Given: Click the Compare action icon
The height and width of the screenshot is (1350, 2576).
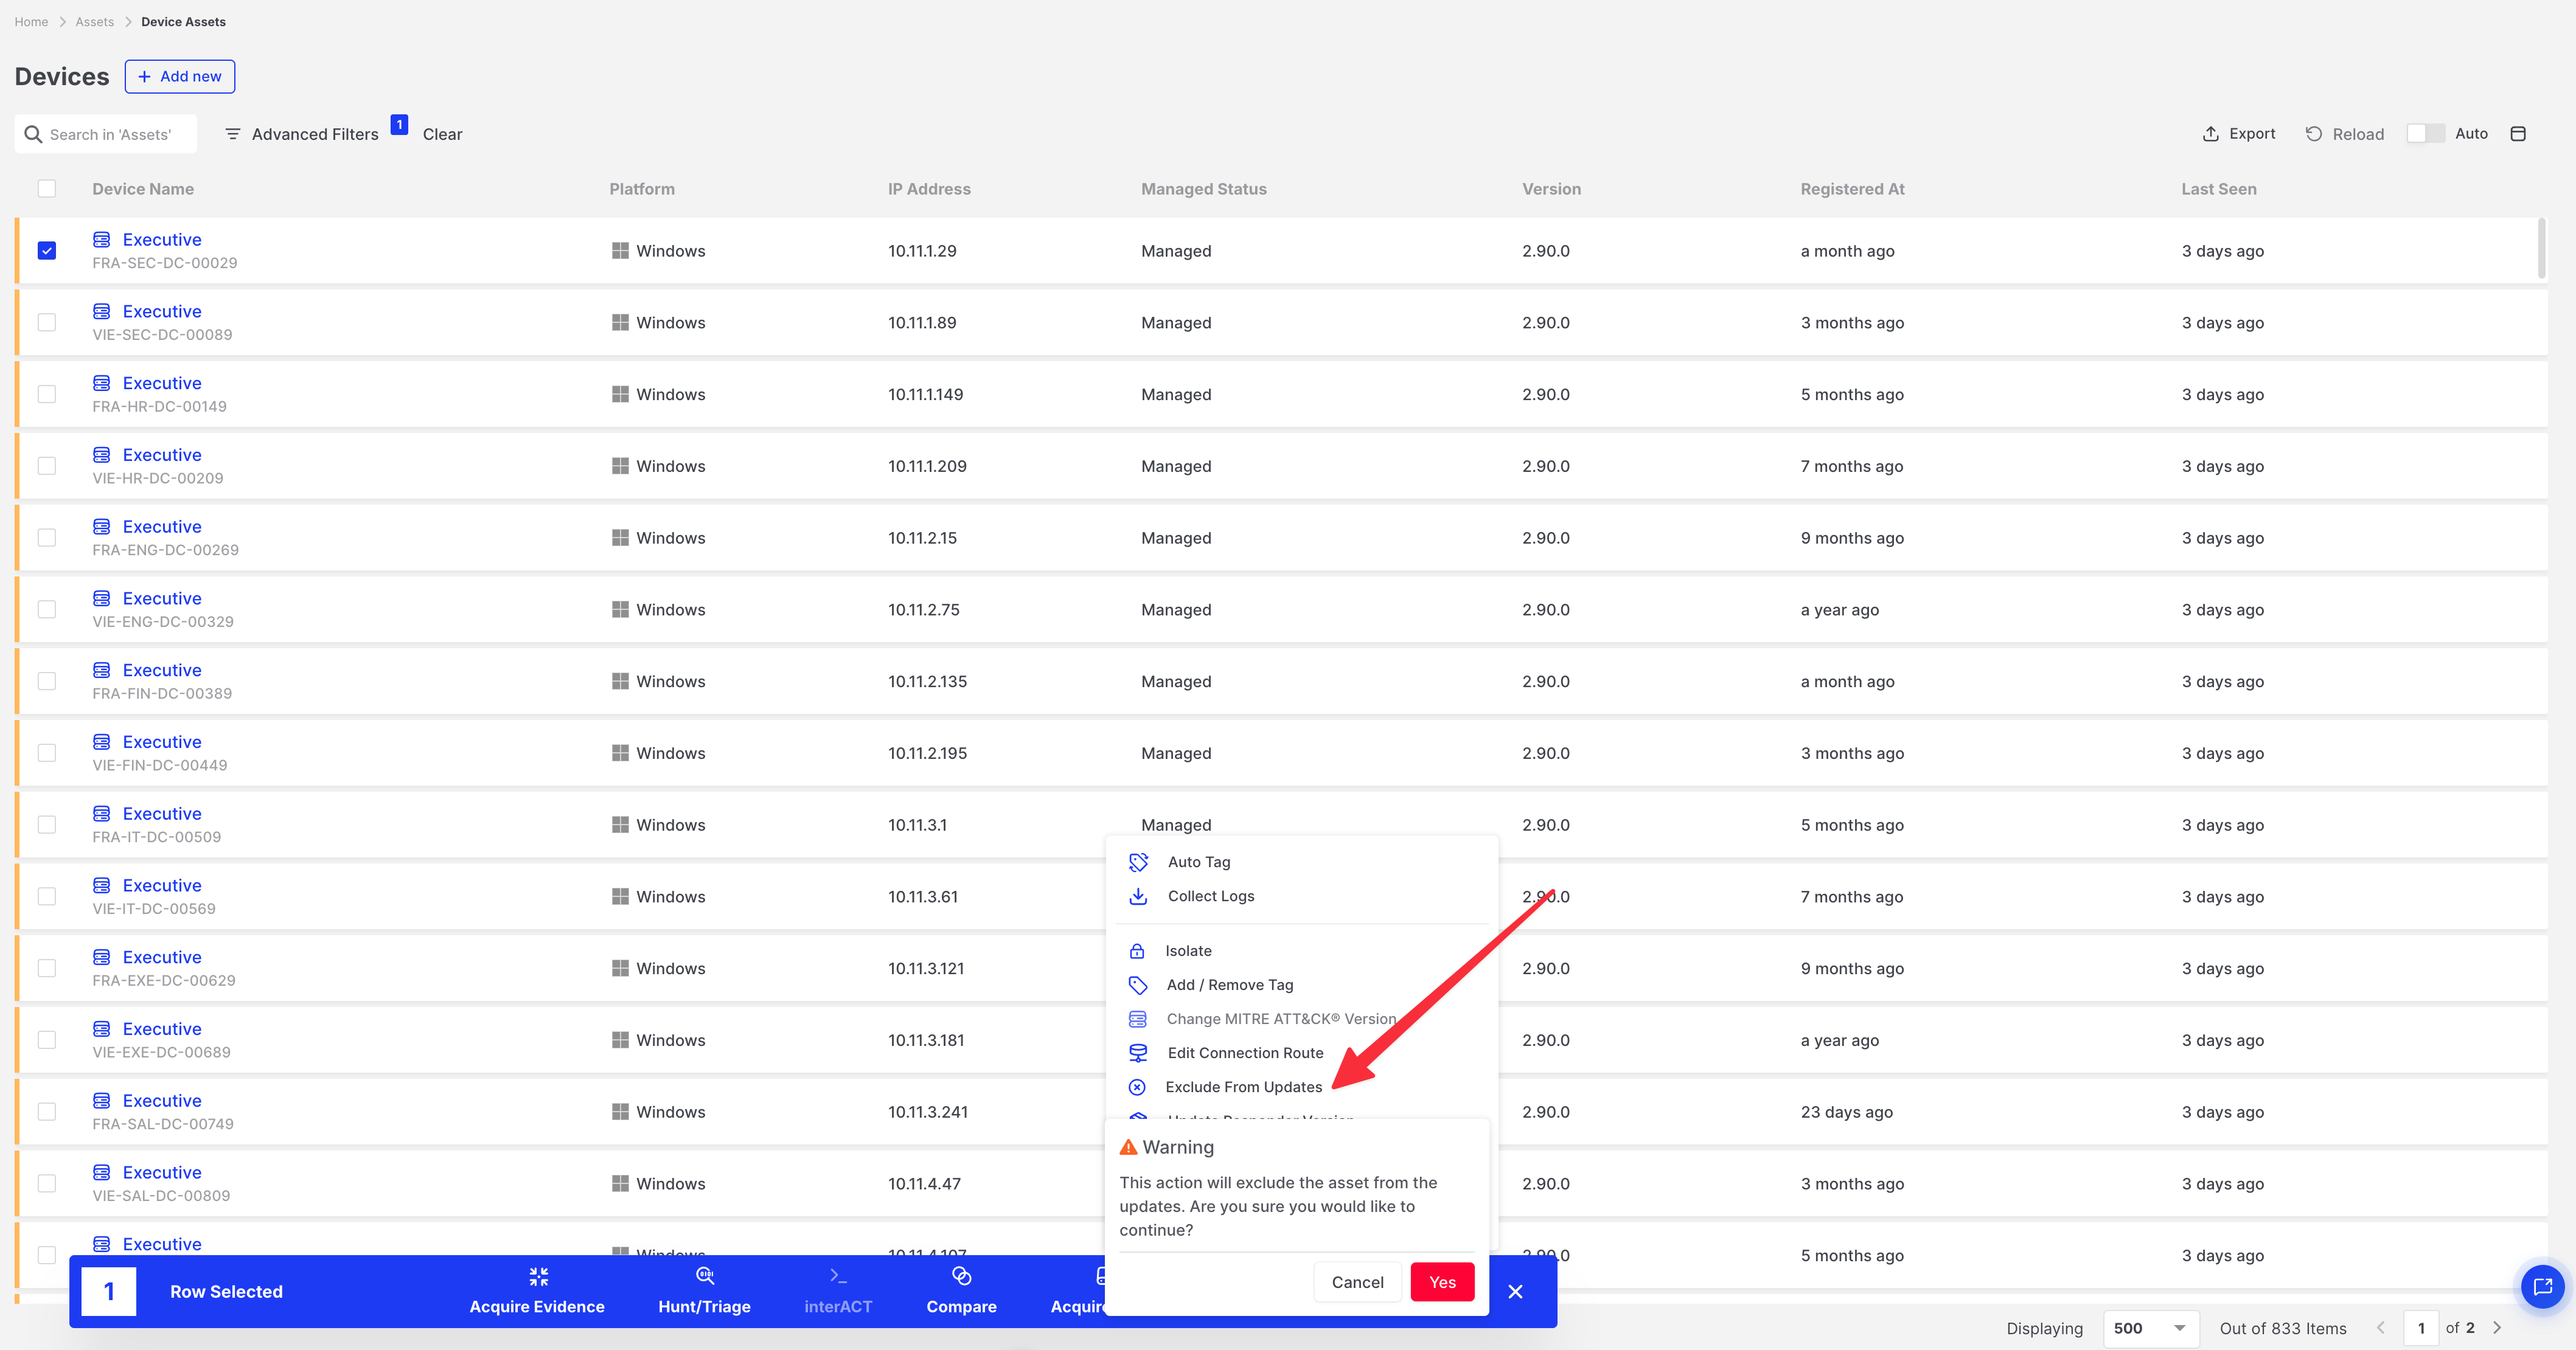Looking at the screenshot, I should 961,1276.
